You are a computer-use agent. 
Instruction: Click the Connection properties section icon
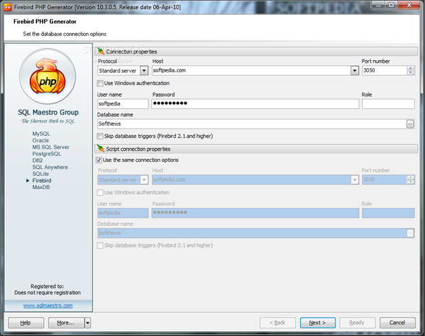click(x=101, y=51)
